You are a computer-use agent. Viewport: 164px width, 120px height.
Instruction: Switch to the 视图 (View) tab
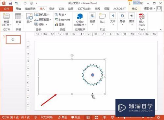click(107, 9)
